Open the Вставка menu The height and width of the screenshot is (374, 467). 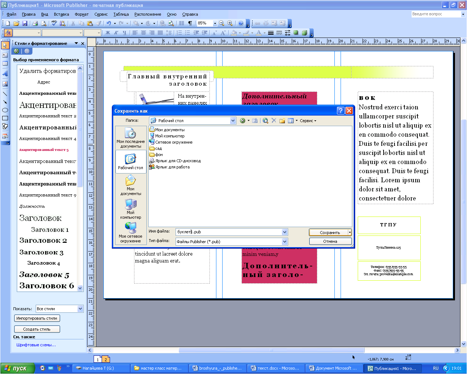(x=61, y=14)
